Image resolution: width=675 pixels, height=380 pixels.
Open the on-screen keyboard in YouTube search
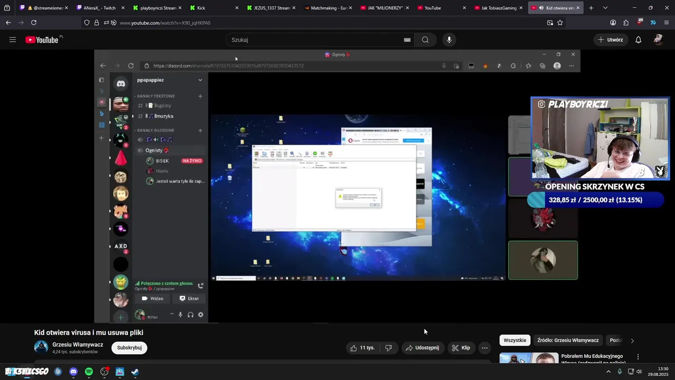click(x=407, y=40)
